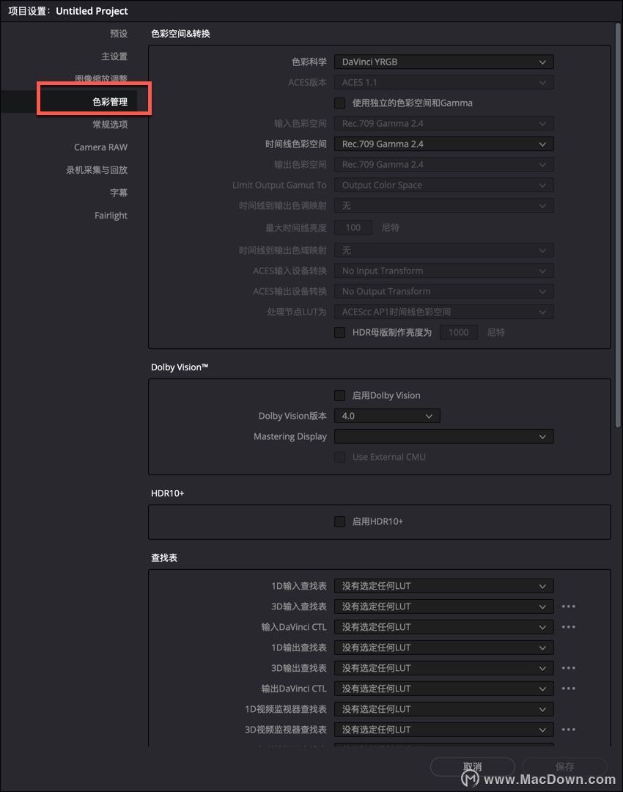
Task: Open the 处理节点LUT为 dropdown
Action: click(443, 312)
